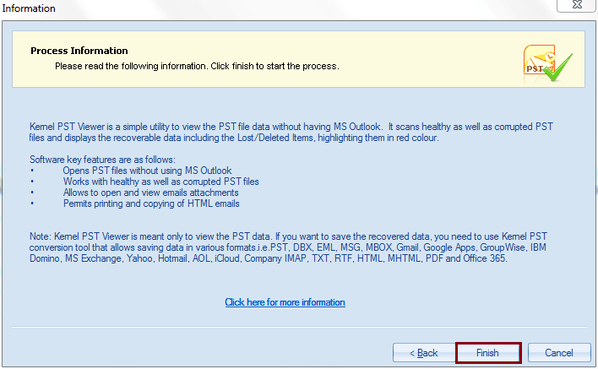Click the "Please read the following information" line
This screenshot has height=369, width=598.
[196, 65]
